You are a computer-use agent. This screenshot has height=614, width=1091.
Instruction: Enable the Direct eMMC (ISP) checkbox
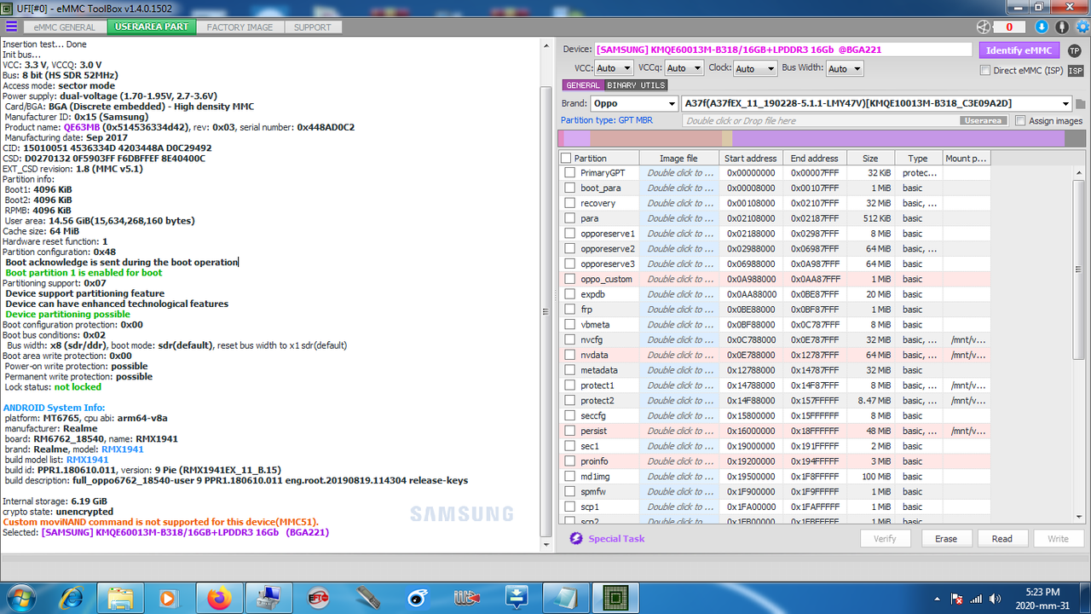pyautogui.click(x=985, y=71)
